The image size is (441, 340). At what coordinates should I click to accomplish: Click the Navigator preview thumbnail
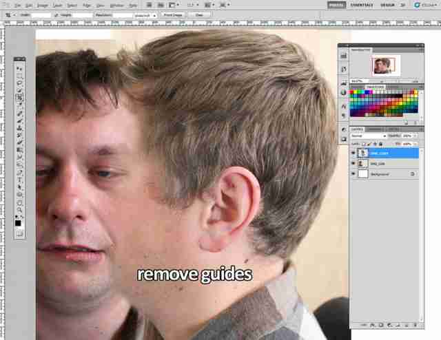click(x=384, y=66)
